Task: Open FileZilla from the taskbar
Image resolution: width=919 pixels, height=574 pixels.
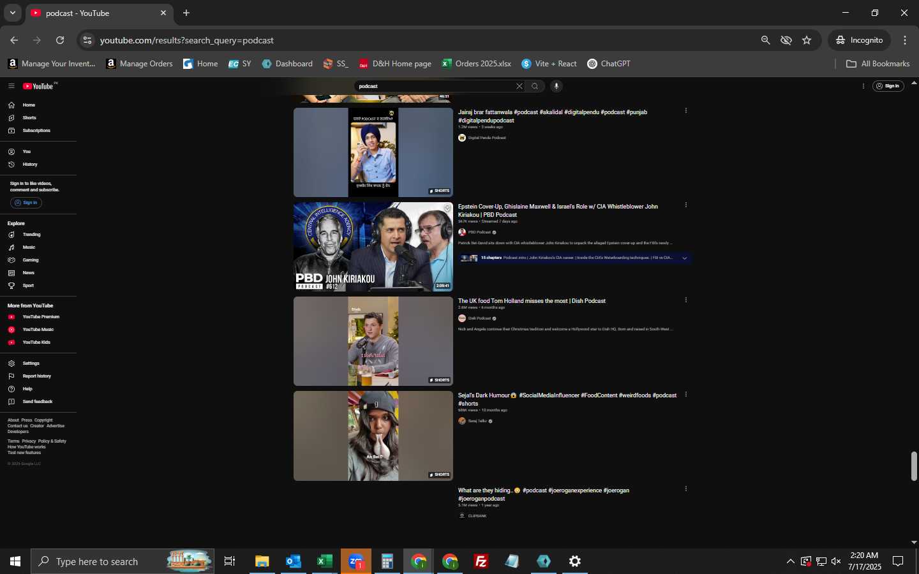Action: (x=481, y=561)
